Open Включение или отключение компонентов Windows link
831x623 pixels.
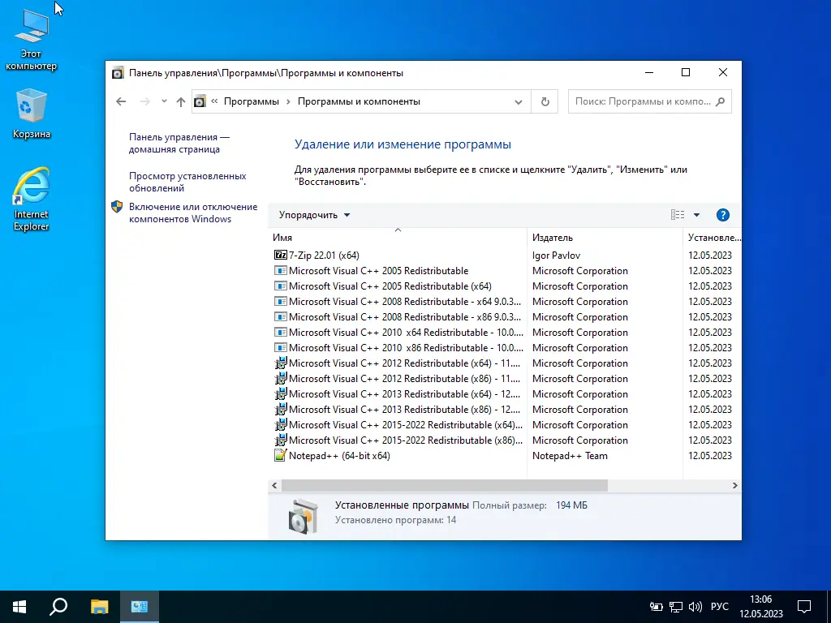pos(193,213)
